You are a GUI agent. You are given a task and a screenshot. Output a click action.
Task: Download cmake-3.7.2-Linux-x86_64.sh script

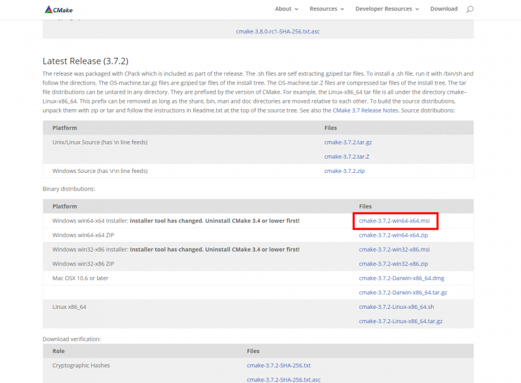point(396,306)
